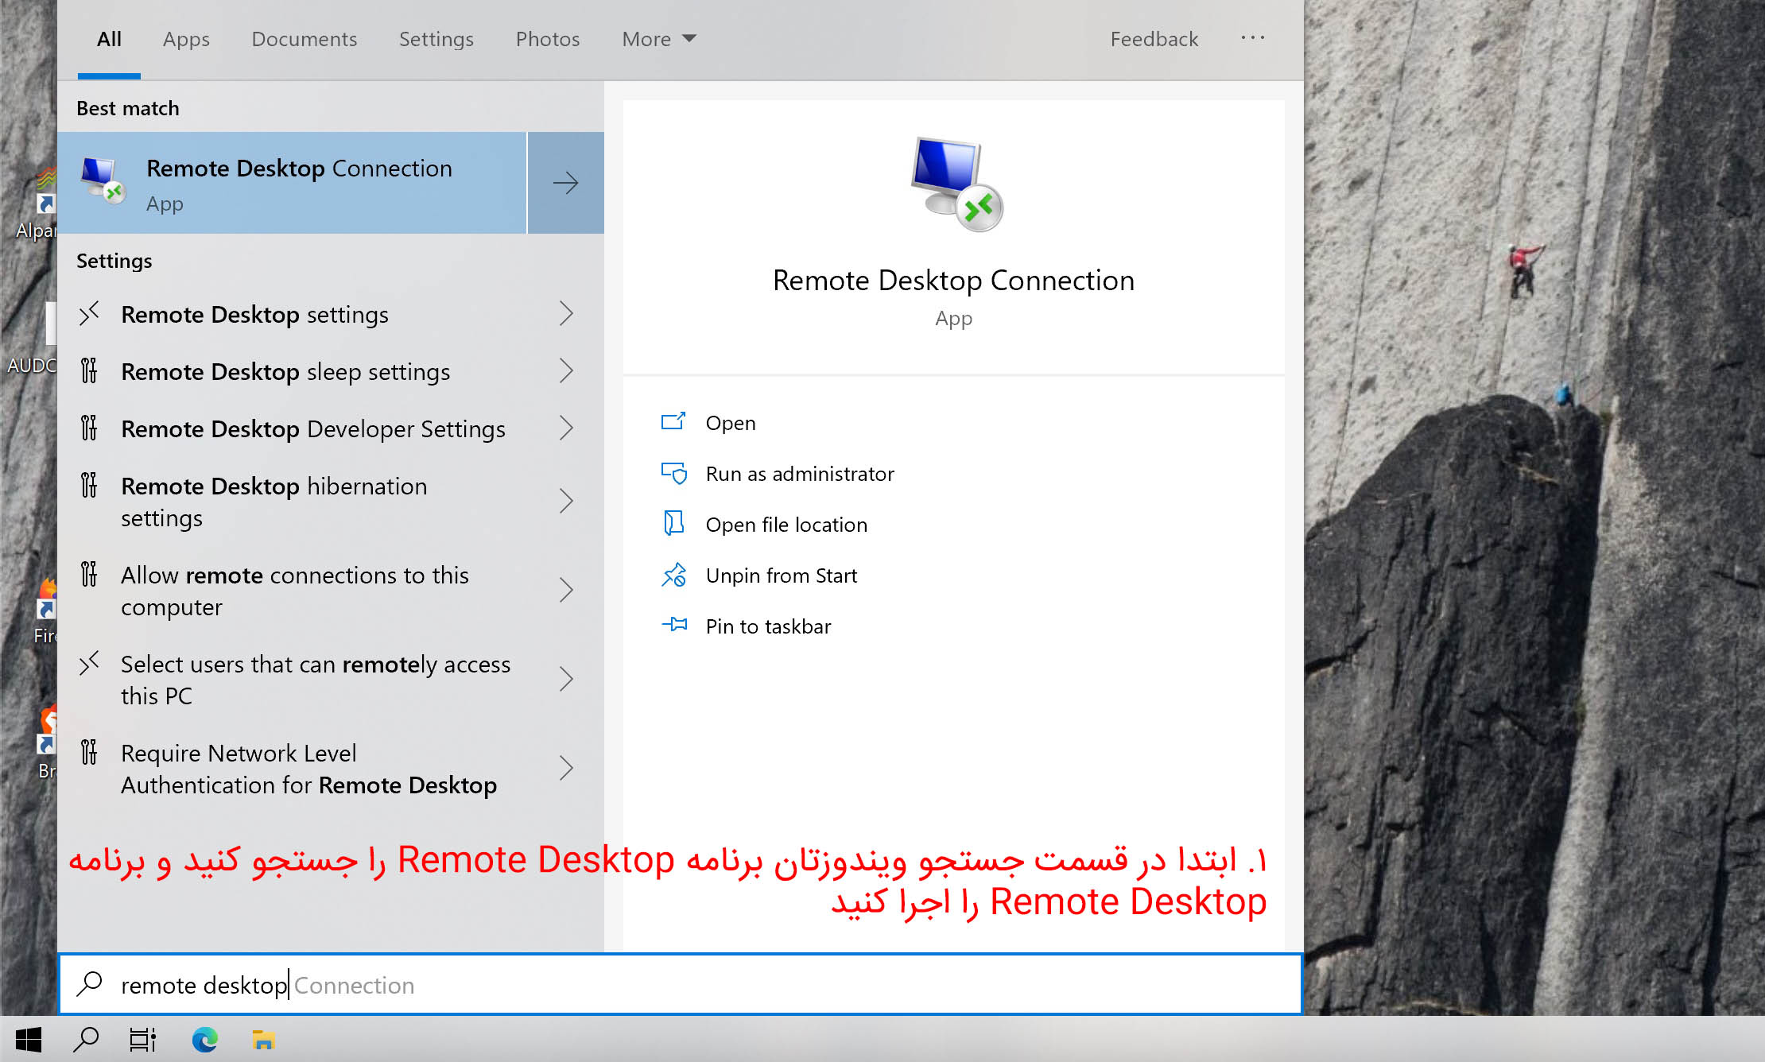The height and width of the screenshot is (1062, 1765).
Task: Click the taskbar search magnifier icon
Action: point(86,1039)
